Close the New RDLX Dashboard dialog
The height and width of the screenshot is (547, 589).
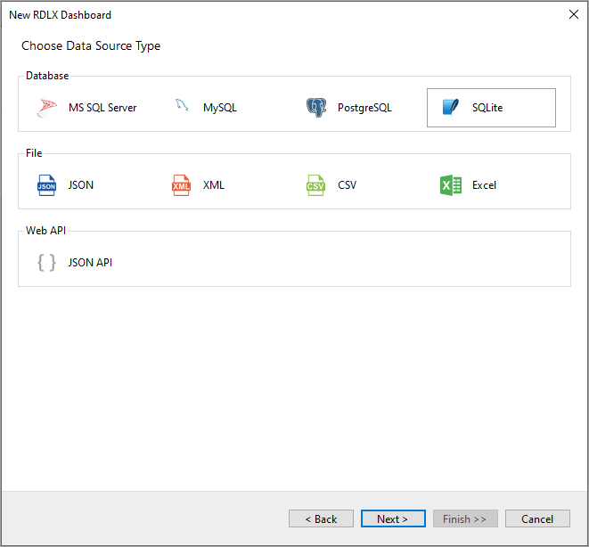point(573,14)
